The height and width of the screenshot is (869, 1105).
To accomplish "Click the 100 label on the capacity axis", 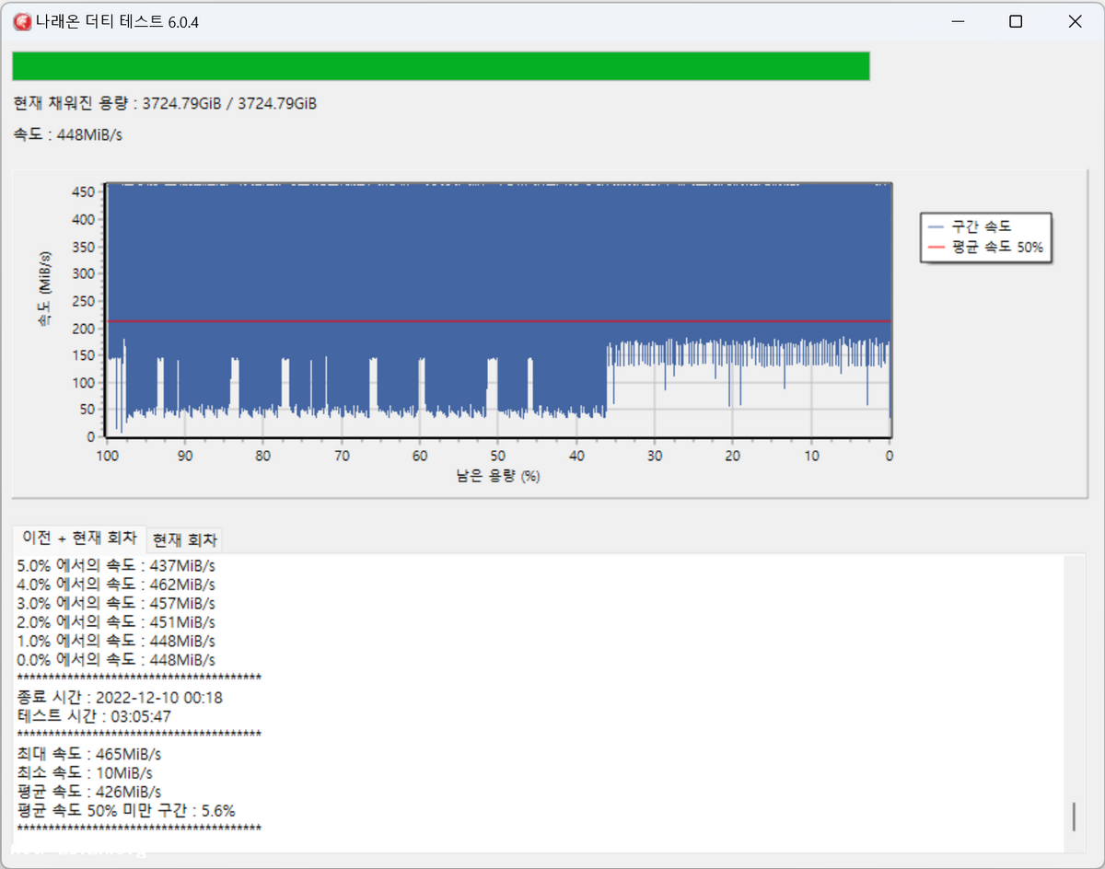I will tap(108, 456).
